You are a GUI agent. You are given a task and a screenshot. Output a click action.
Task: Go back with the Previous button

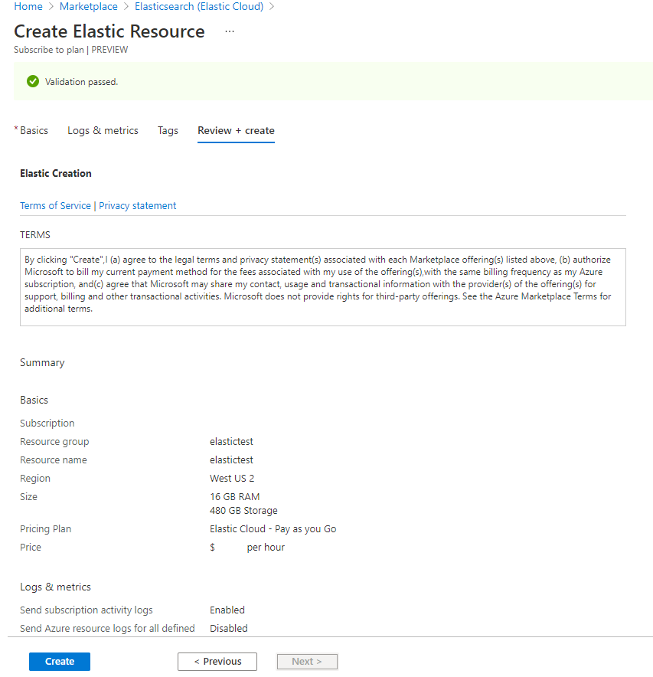point(217,661)
